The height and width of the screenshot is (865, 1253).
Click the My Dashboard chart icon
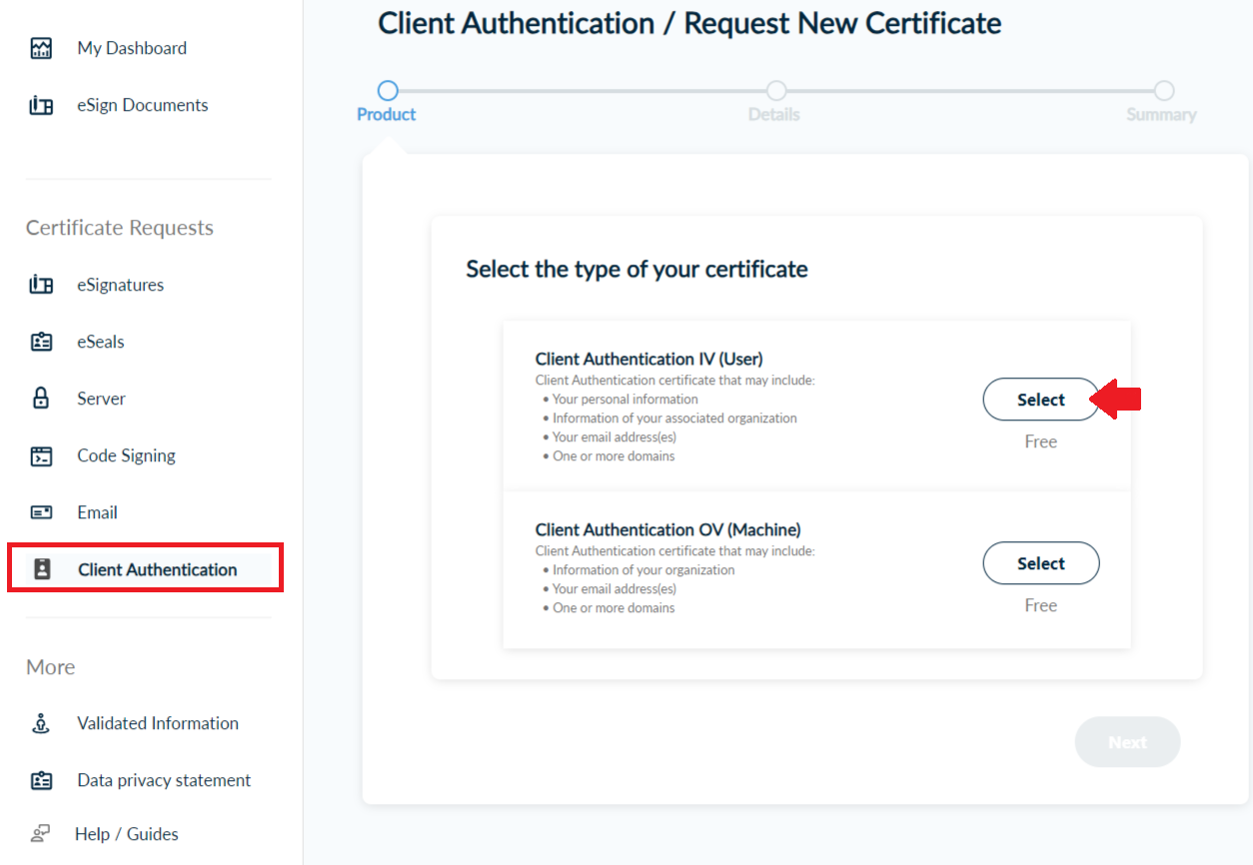click(41, 48)
